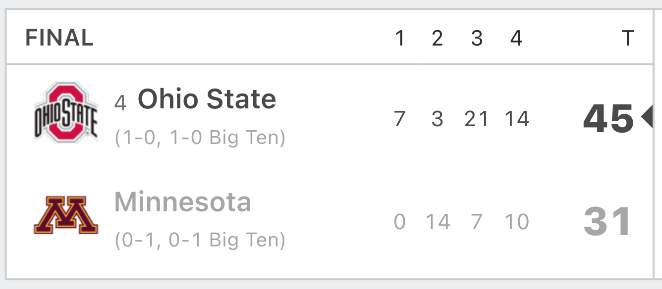Click Minnesota's second quarter score 14
This screenshot has height=289, width=662.
[438, 222]
